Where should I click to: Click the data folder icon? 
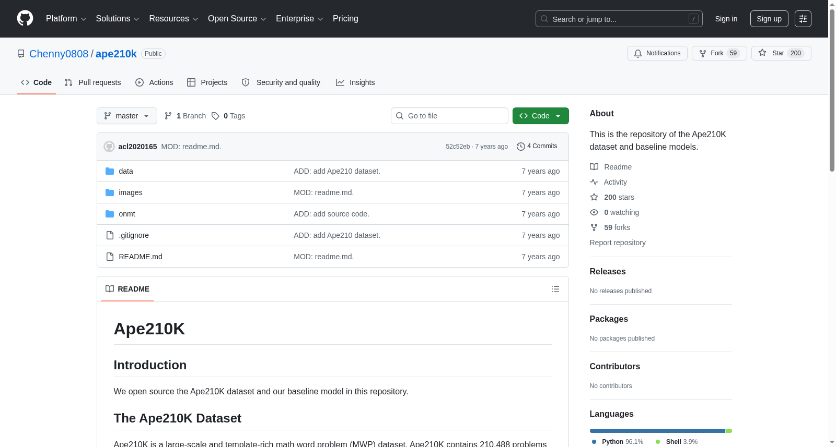coord(110,171)
